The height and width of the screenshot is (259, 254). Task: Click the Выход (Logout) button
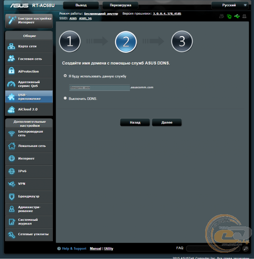click(x=81, y=5)
